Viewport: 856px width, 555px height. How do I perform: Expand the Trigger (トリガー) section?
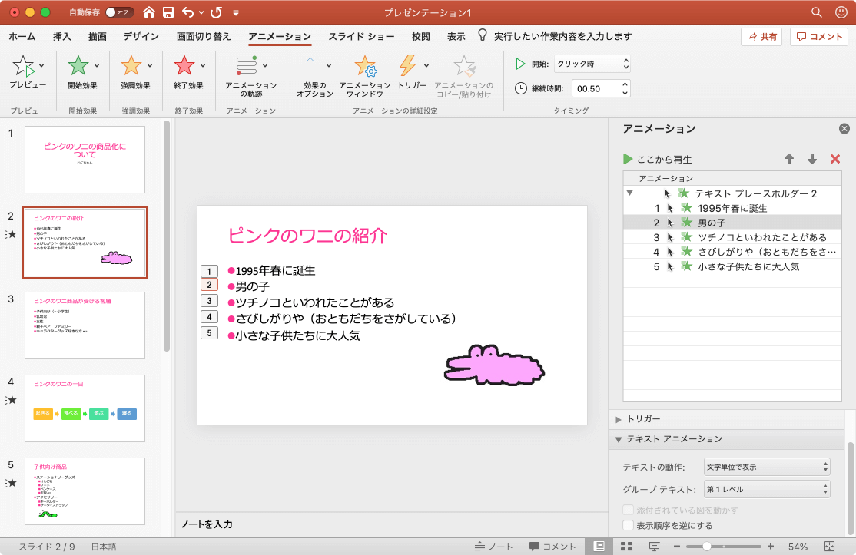coord(619,419)
